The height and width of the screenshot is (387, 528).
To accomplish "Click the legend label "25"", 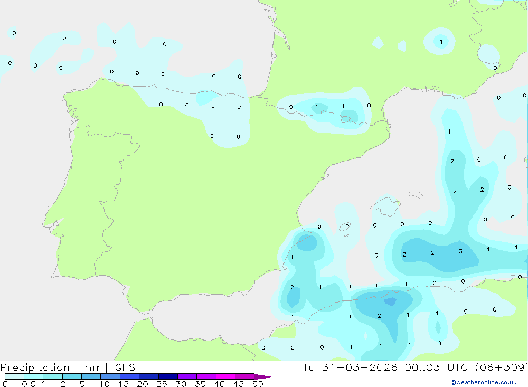I will tap(162, 384).
